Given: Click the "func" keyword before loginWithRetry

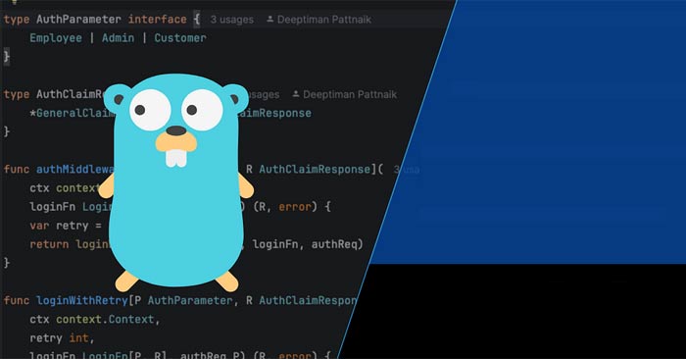Looking at the screenshot, I should pyautogui.click(x=17, y=301).
